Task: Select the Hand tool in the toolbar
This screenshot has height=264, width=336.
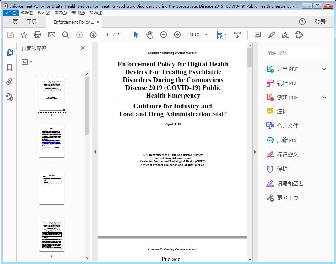Action: (150, 35)
